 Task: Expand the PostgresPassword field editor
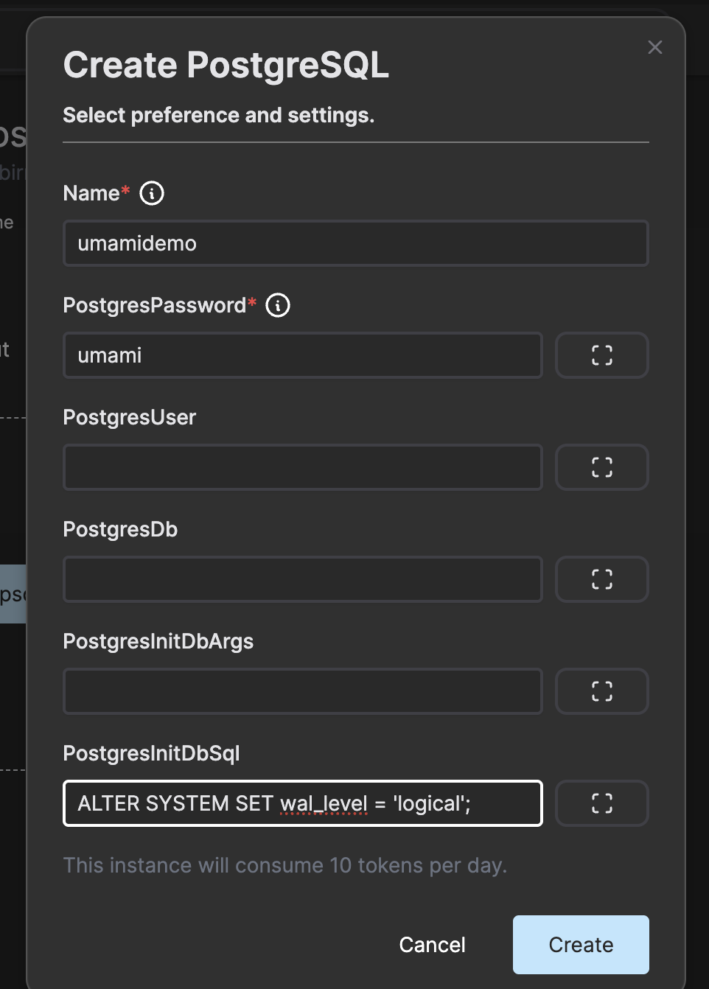click(602, 355)
